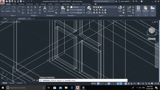
Task: Click the Erase tool icon
Action: (40, 7)
